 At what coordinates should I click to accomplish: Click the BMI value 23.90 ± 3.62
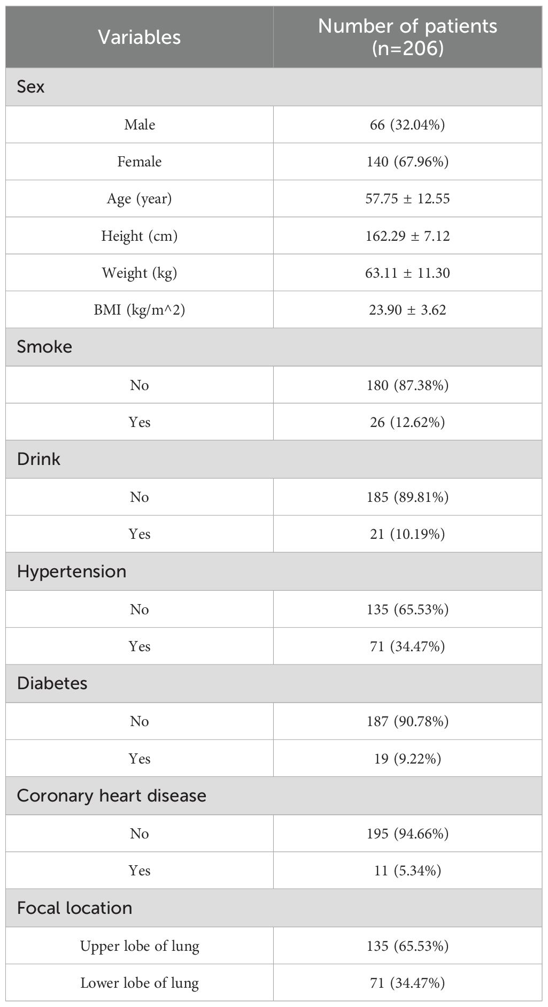[407, 310]
